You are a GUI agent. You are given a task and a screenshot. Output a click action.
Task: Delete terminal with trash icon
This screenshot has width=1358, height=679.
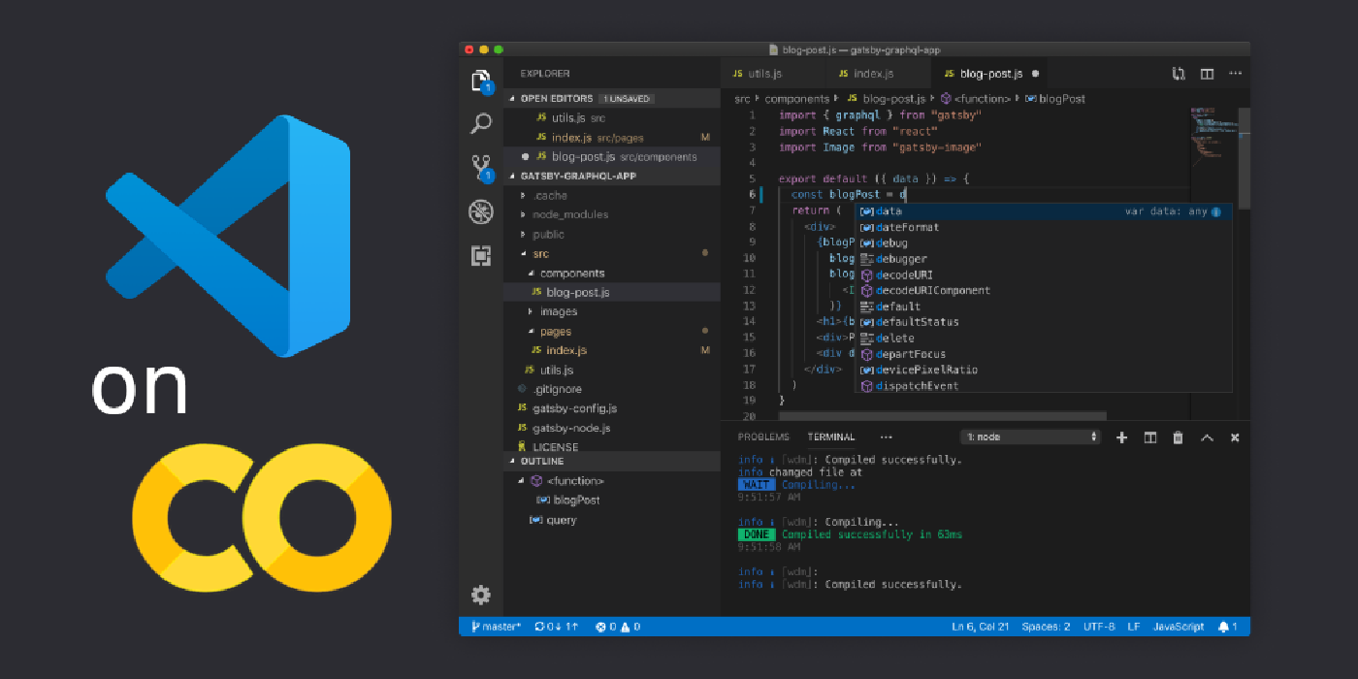click(1178, 437)
